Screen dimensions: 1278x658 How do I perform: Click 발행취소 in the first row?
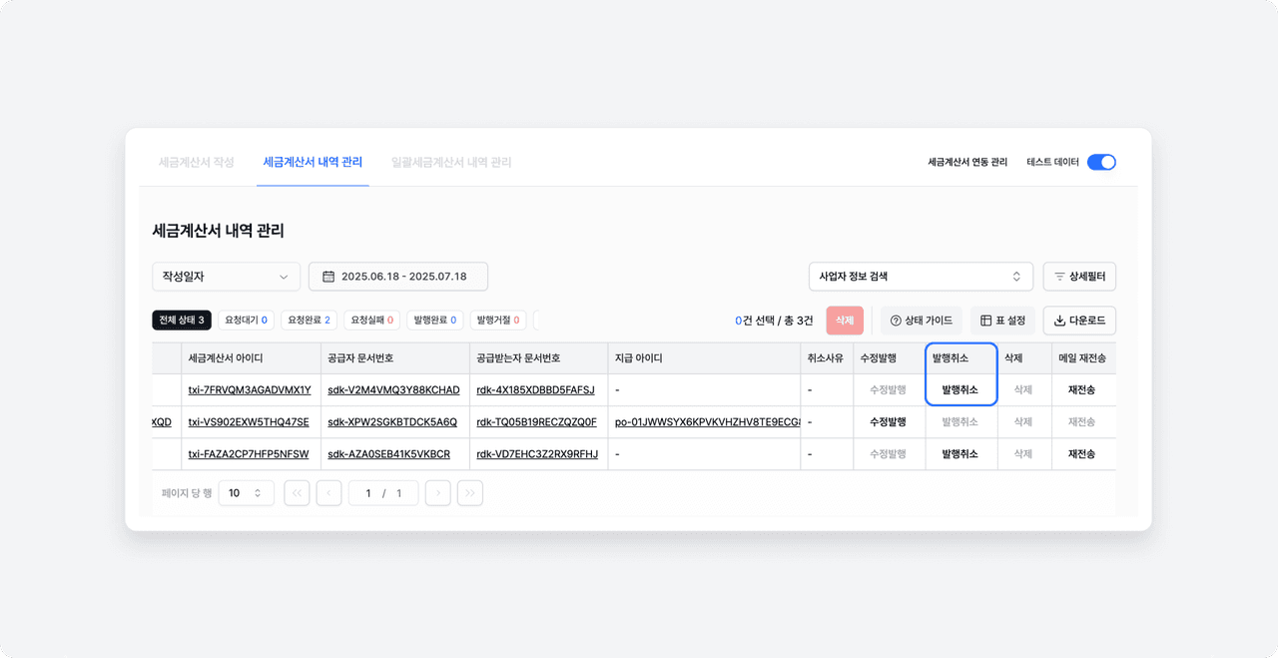click(x=960, y=390)
